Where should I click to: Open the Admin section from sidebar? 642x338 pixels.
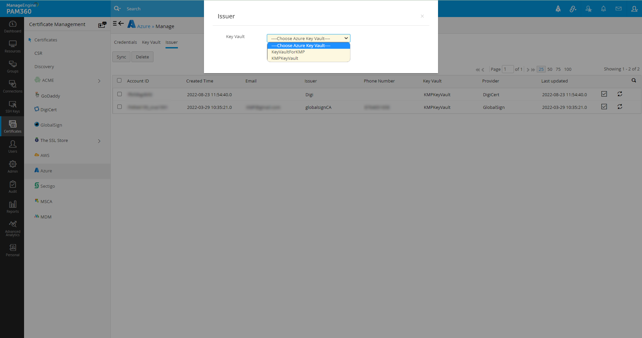12,166
